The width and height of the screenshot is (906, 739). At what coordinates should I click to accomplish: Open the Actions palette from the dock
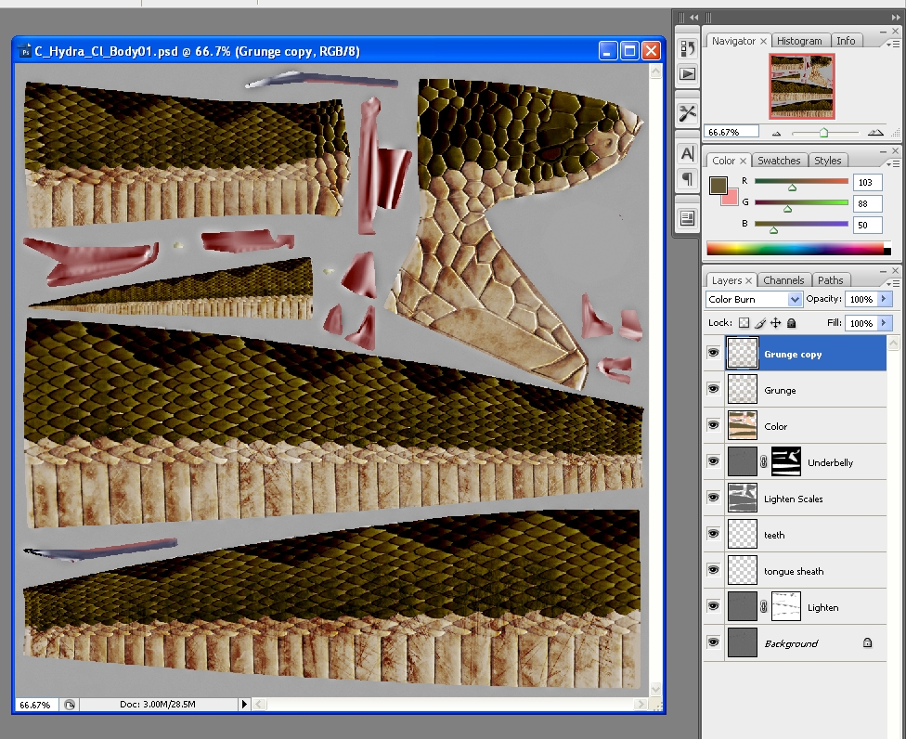687,74
